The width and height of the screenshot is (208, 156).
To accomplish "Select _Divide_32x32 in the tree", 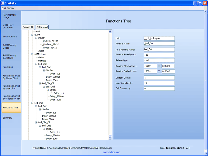I will [49, 48].
